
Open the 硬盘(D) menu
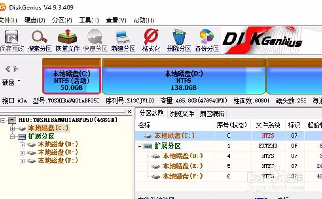coord(34,20)
